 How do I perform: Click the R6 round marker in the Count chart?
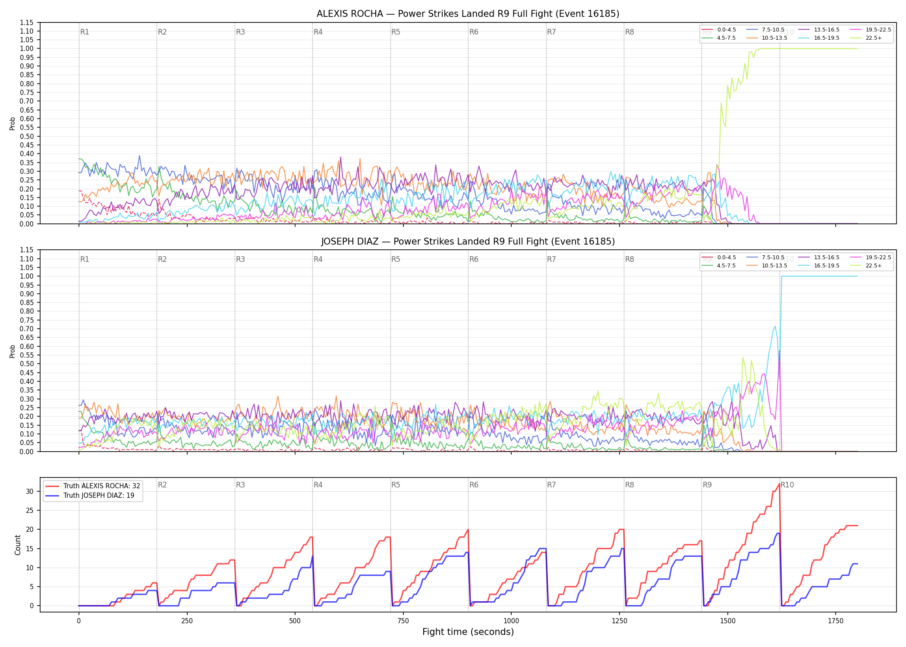point(474,485)
